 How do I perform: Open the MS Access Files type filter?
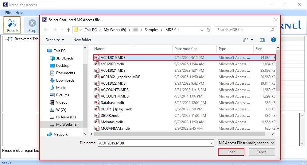point(247,143)
